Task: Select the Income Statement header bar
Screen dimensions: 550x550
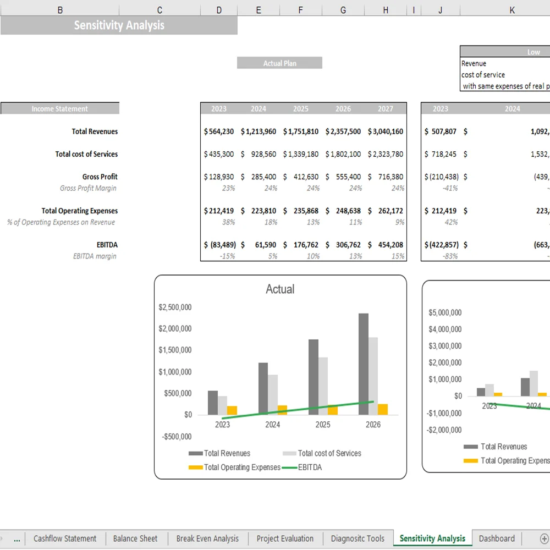Action: click(x=59, y=108)
